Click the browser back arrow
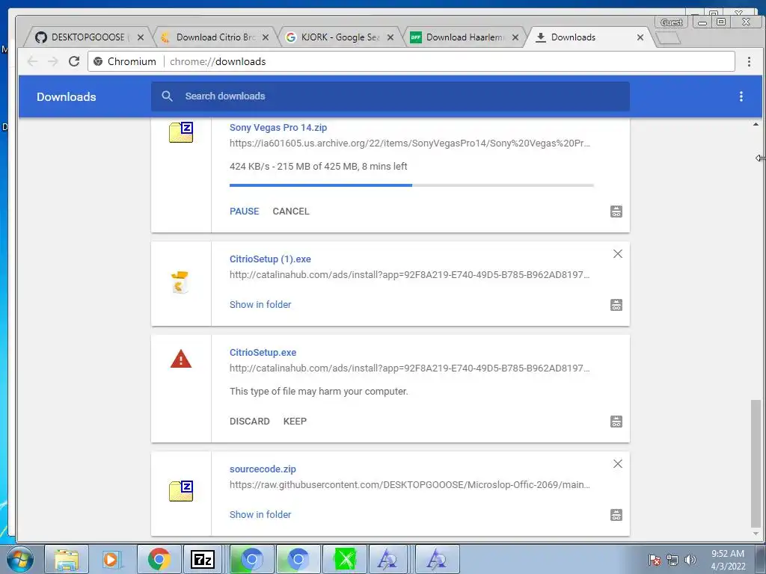Viewport: 766px width, 574px height. coord(32,61)
